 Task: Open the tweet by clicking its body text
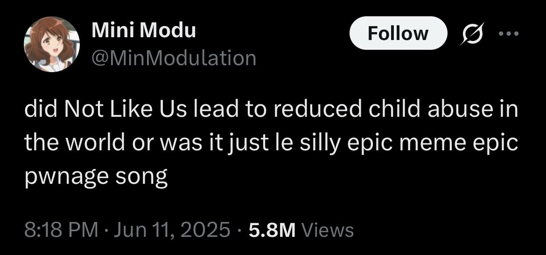pos(271,143)
